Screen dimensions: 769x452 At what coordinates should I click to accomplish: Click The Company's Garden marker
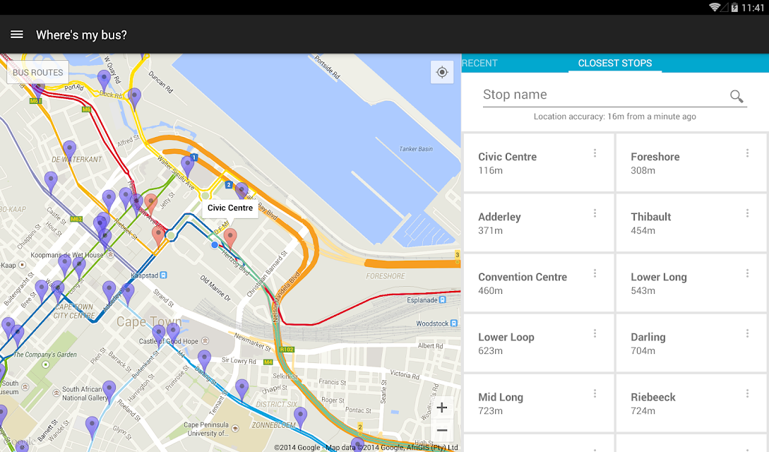click(46, 364)
